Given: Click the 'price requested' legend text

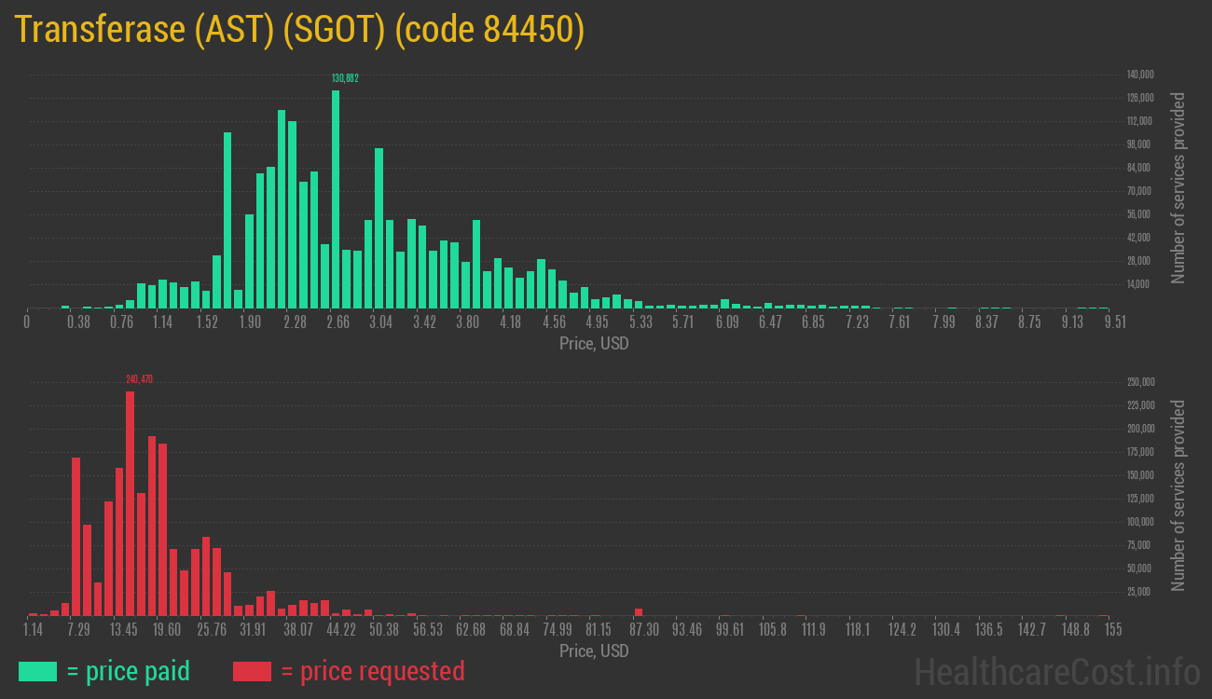Looking at the screenshot, I should tap(372, 671).
